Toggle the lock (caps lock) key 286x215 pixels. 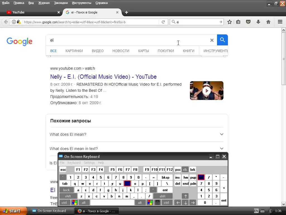(x=66, y=190)
